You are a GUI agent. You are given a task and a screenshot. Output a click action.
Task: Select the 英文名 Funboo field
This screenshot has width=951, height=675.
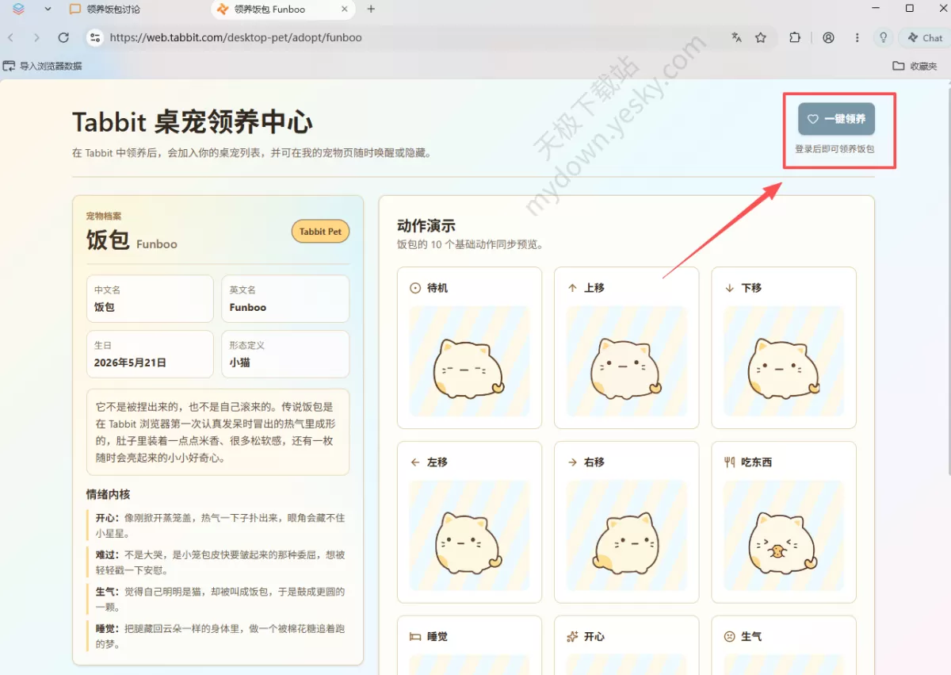pyautogui.click(x=285, y=299)
